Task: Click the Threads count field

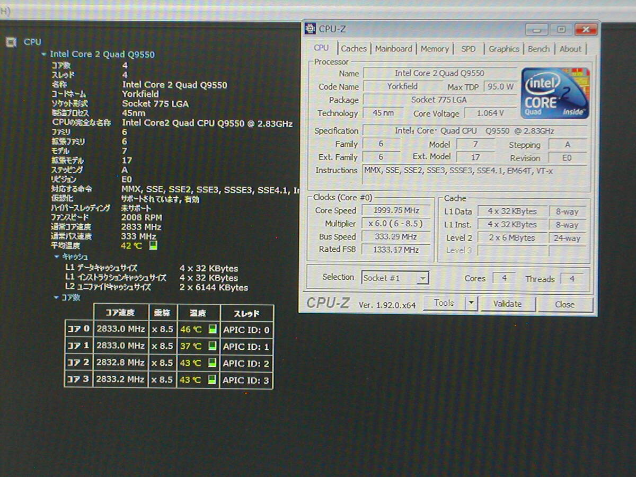Action: point(571,278)
